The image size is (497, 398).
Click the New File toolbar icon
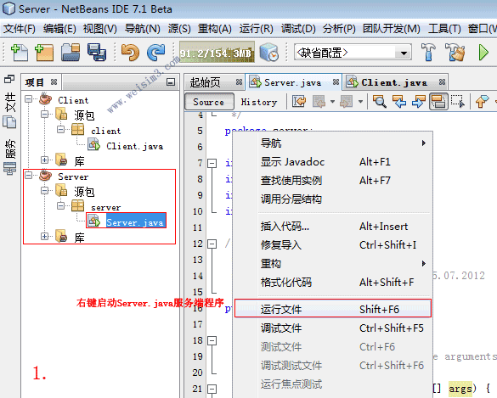pos(20,53)
